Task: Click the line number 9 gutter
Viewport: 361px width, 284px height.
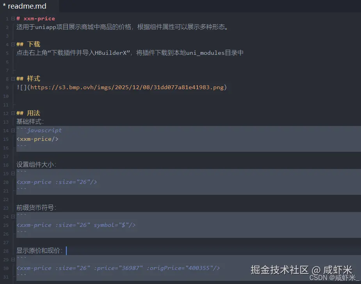Action: point(6,87)
